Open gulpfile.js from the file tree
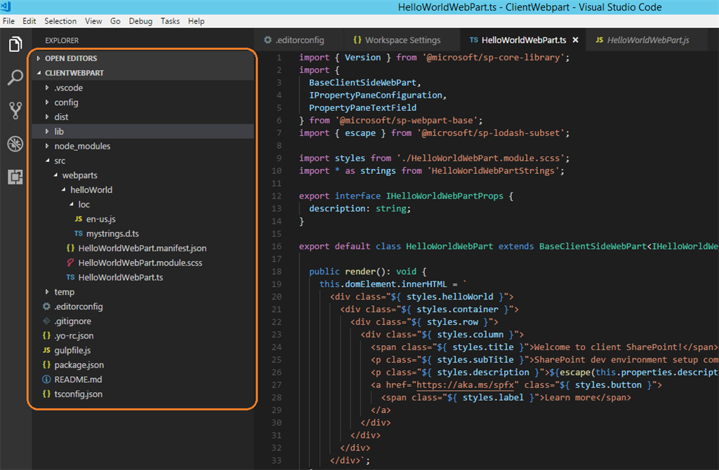Screen dimensions: 719x470 tap(72, 350)
